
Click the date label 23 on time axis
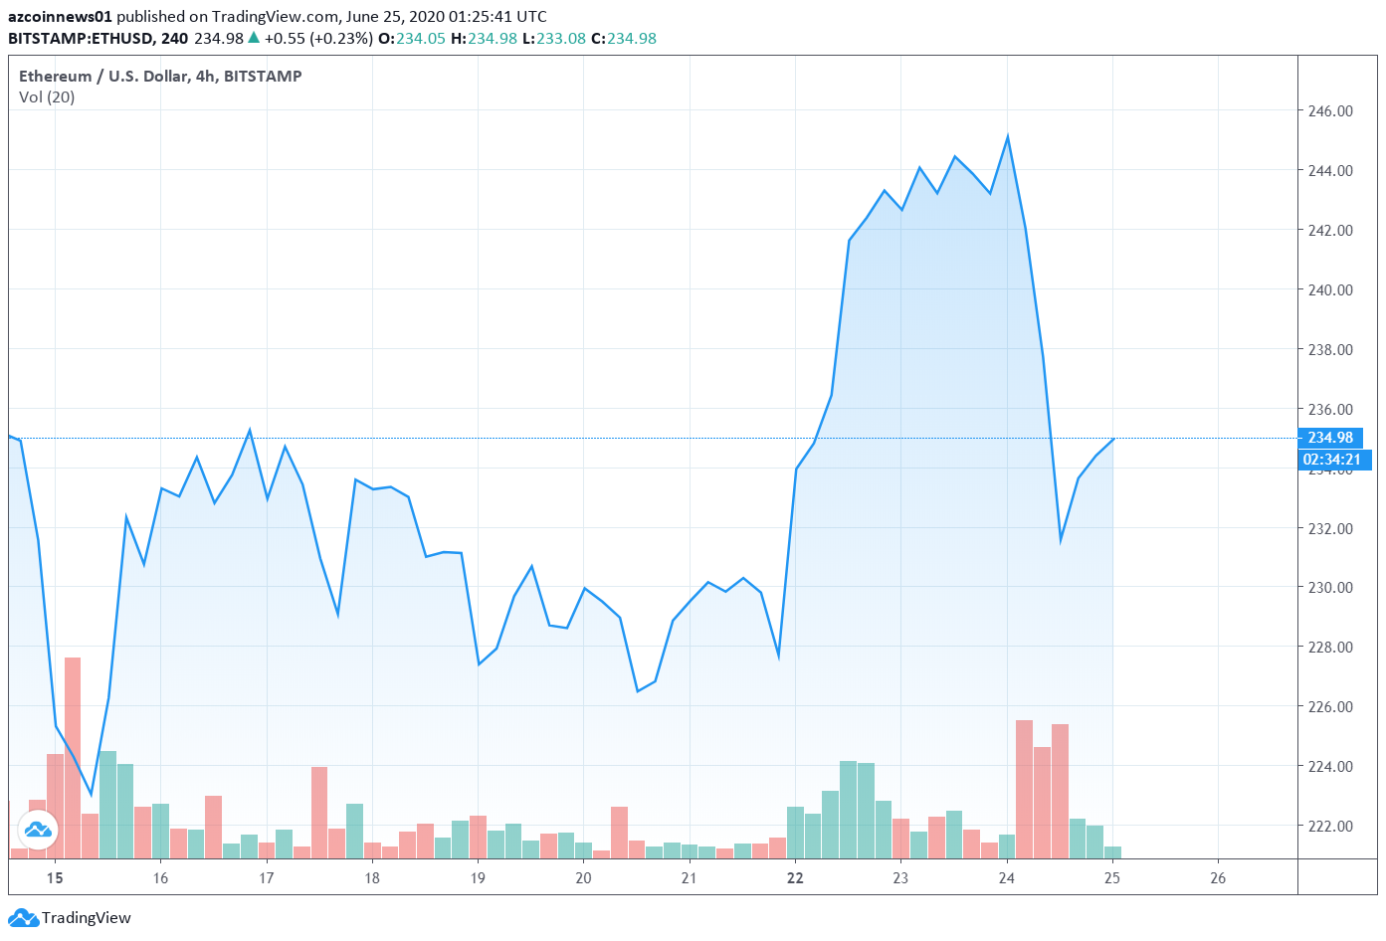(x=900, y=877)
